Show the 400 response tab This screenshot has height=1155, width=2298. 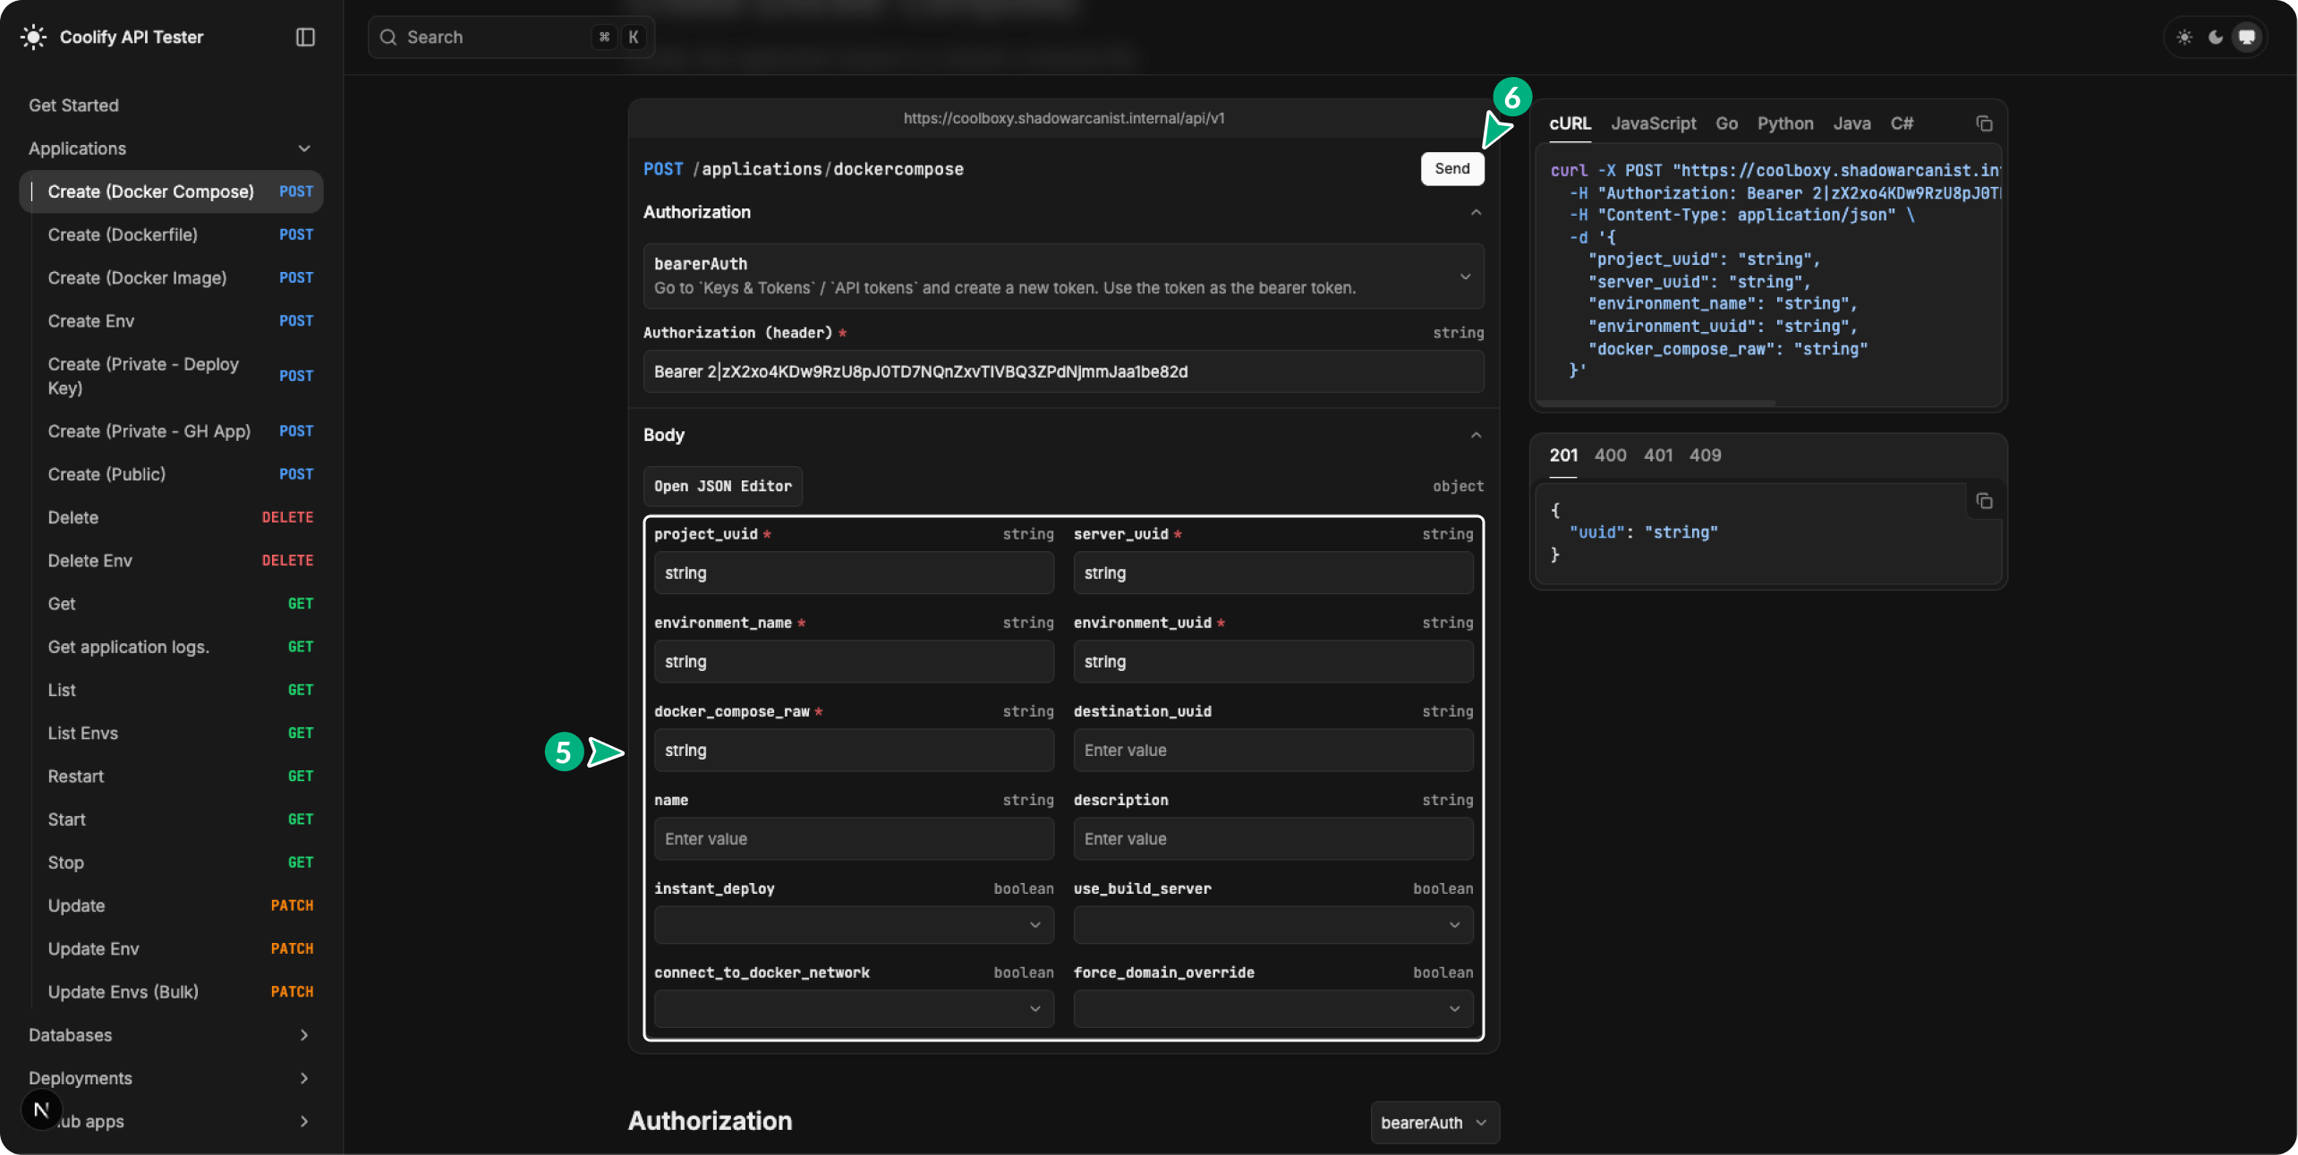click(x=1610, y=455)
